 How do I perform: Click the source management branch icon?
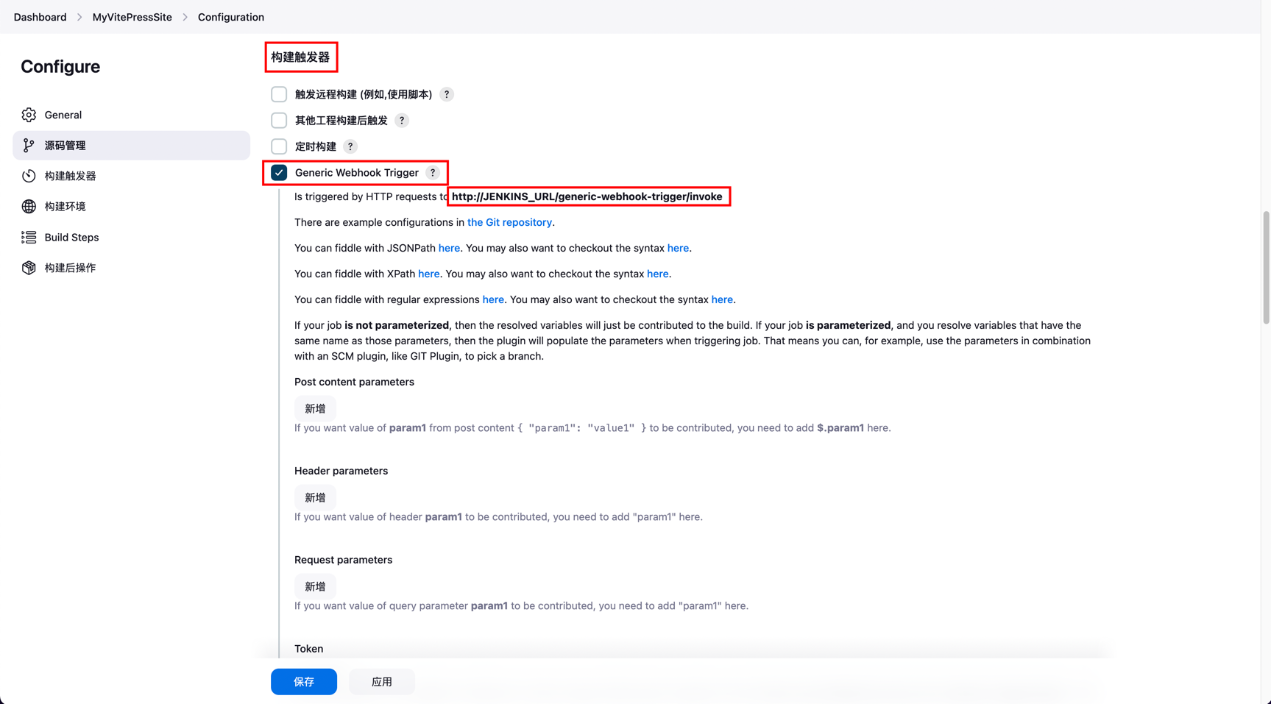[x=29, y=146]
